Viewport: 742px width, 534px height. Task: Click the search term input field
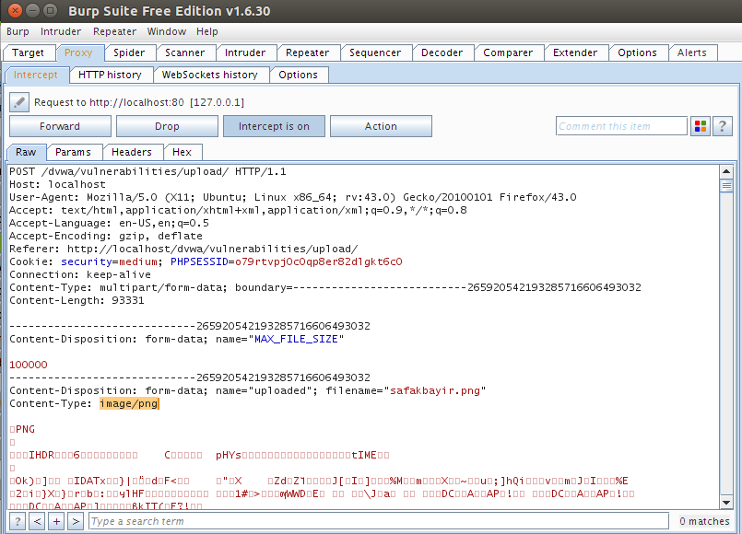tap(379, 521)
